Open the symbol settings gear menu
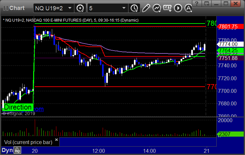 80,8
